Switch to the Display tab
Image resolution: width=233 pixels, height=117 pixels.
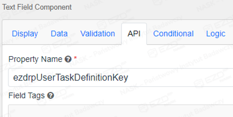point(25,34)
